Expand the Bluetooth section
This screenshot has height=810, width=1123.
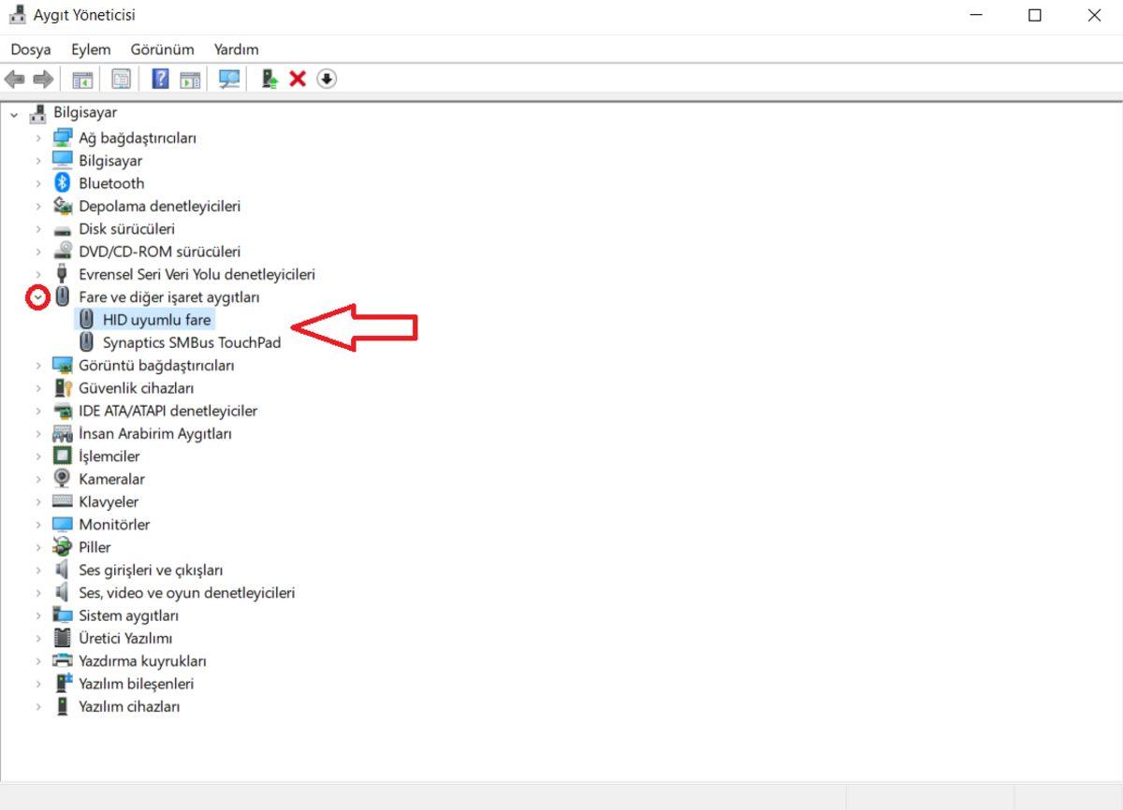[x=36, y=182]
